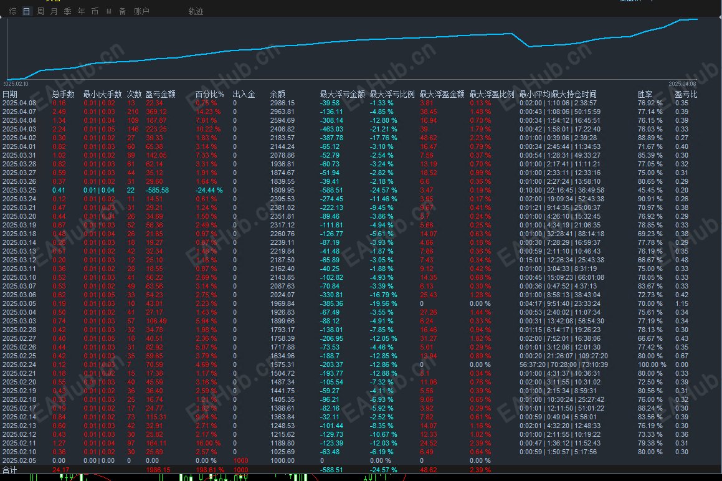Click the -24.44 % percentage cell
The height and width of the screenshot is (481, 722).
tap(209, 190)
